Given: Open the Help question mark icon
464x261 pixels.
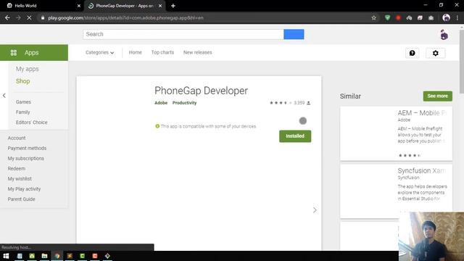Looking at the screenshot, I should [x=412, y=53].
